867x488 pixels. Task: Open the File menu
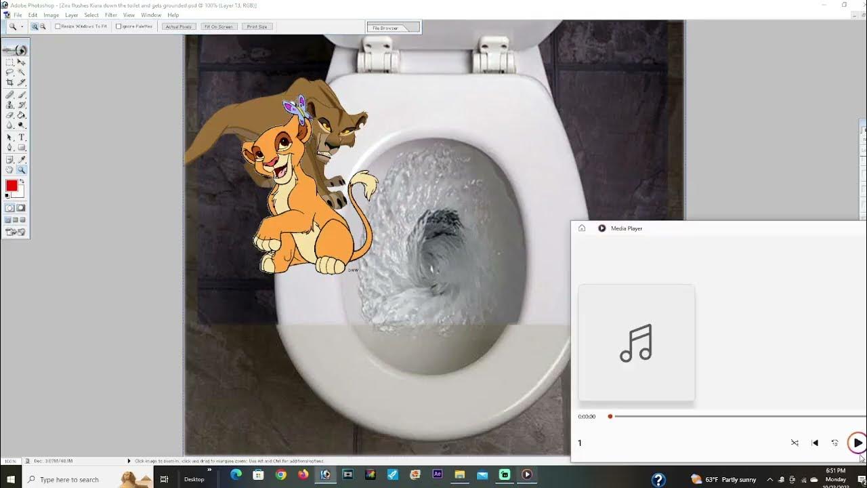pyautogui.click(x=18, y=15)
